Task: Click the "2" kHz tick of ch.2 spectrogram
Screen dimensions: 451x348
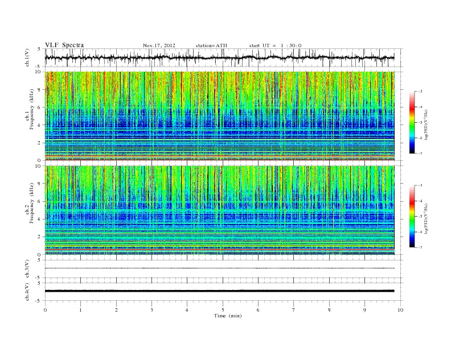Action: (x=40, y=237)
